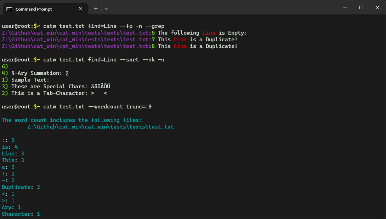Expand the new tab profile dropdown

click(x=106, y=9)
